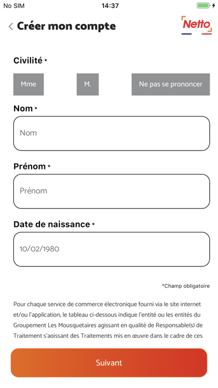Image resolution: width=218 pixels, height=388 pixels.
Task: Tap the 14:37 clock in status bar
Action: click(x=110, y=6)
